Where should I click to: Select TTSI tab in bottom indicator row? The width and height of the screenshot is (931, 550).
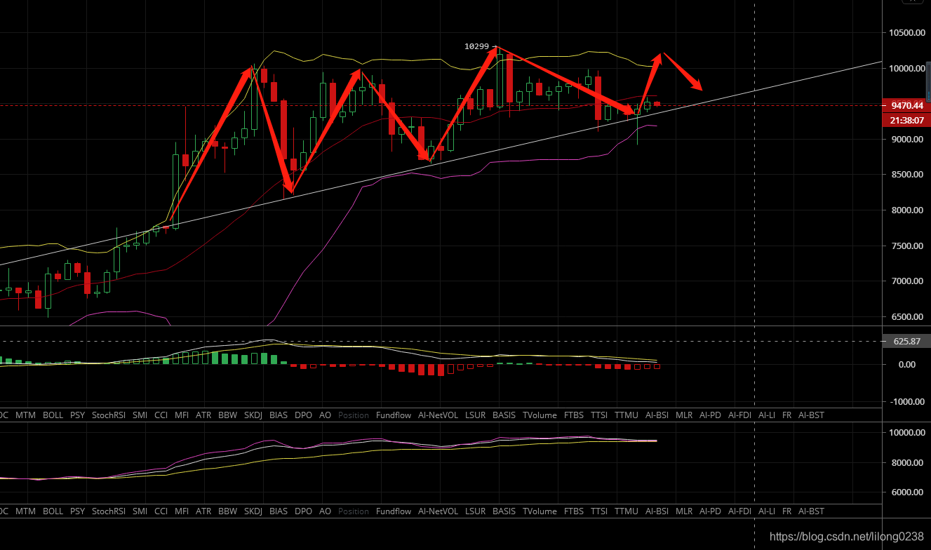click(x=599, y=511)
